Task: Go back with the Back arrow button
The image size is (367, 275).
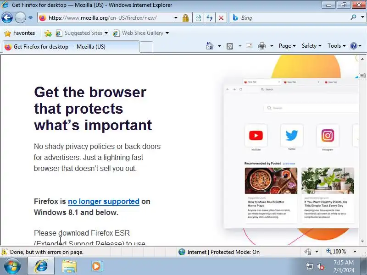Action: pyautogui.click(x=7, y=17)
